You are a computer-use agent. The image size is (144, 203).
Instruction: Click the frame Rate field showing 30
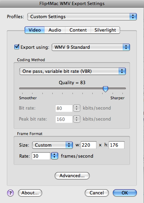coord(41,156)
